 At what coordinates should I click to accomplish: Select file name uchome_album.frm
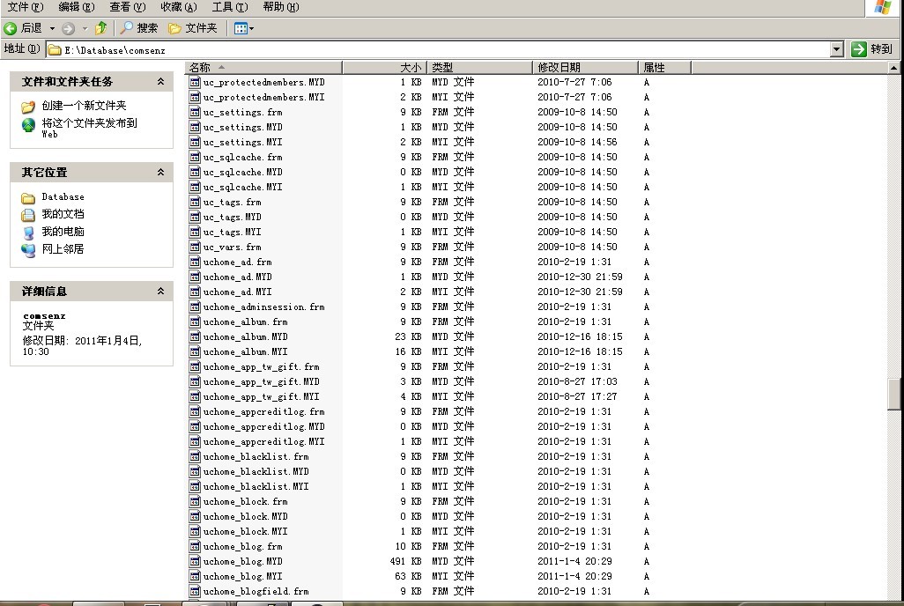tap(245, 321)
